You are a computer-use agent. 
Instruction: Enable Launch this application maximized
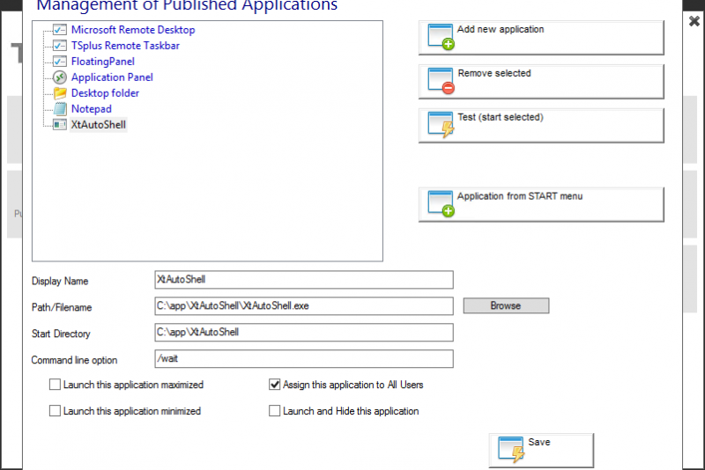pyautogui.click(x=56, y=385)
